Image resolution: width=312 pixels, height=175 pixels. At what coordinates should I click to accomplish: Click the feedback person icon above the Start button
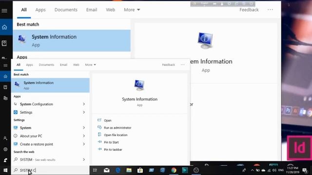click(5, 160)
